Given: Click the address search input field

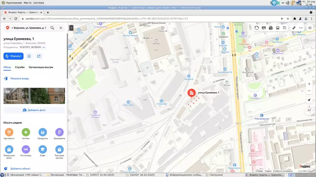Looking at the screenshot, I should click(x=29, y=28).
